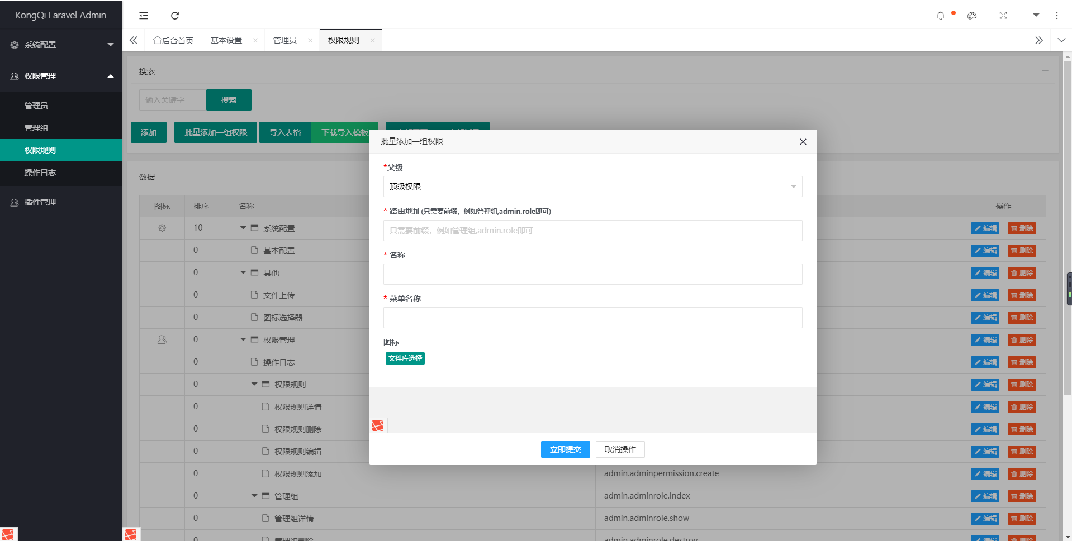Screen dimensions: 1072x541
Task: Collapse the 搜索 panel minus icon
Action: point(1045,71)
